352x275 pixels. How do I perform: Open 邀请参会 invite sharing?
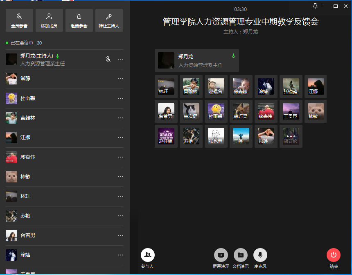click(x=79, y=20)
